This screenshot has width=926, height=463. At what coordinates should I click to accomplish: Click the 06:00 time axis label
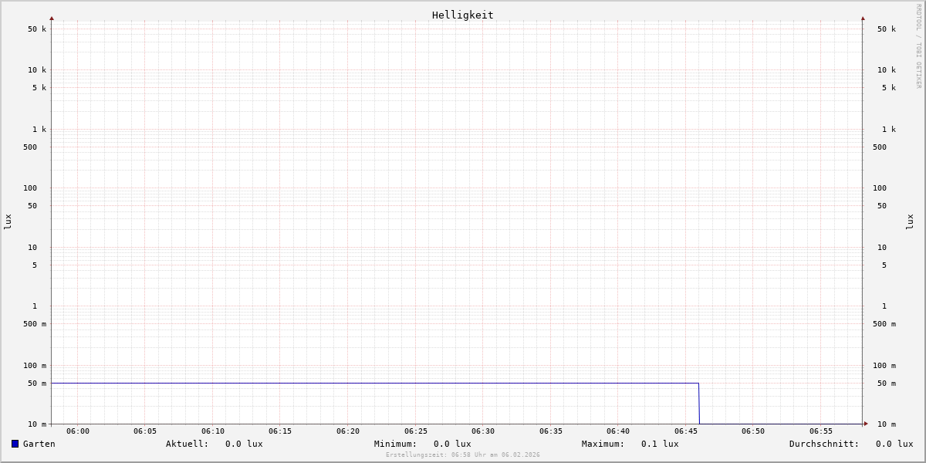(x=78, y=431)
